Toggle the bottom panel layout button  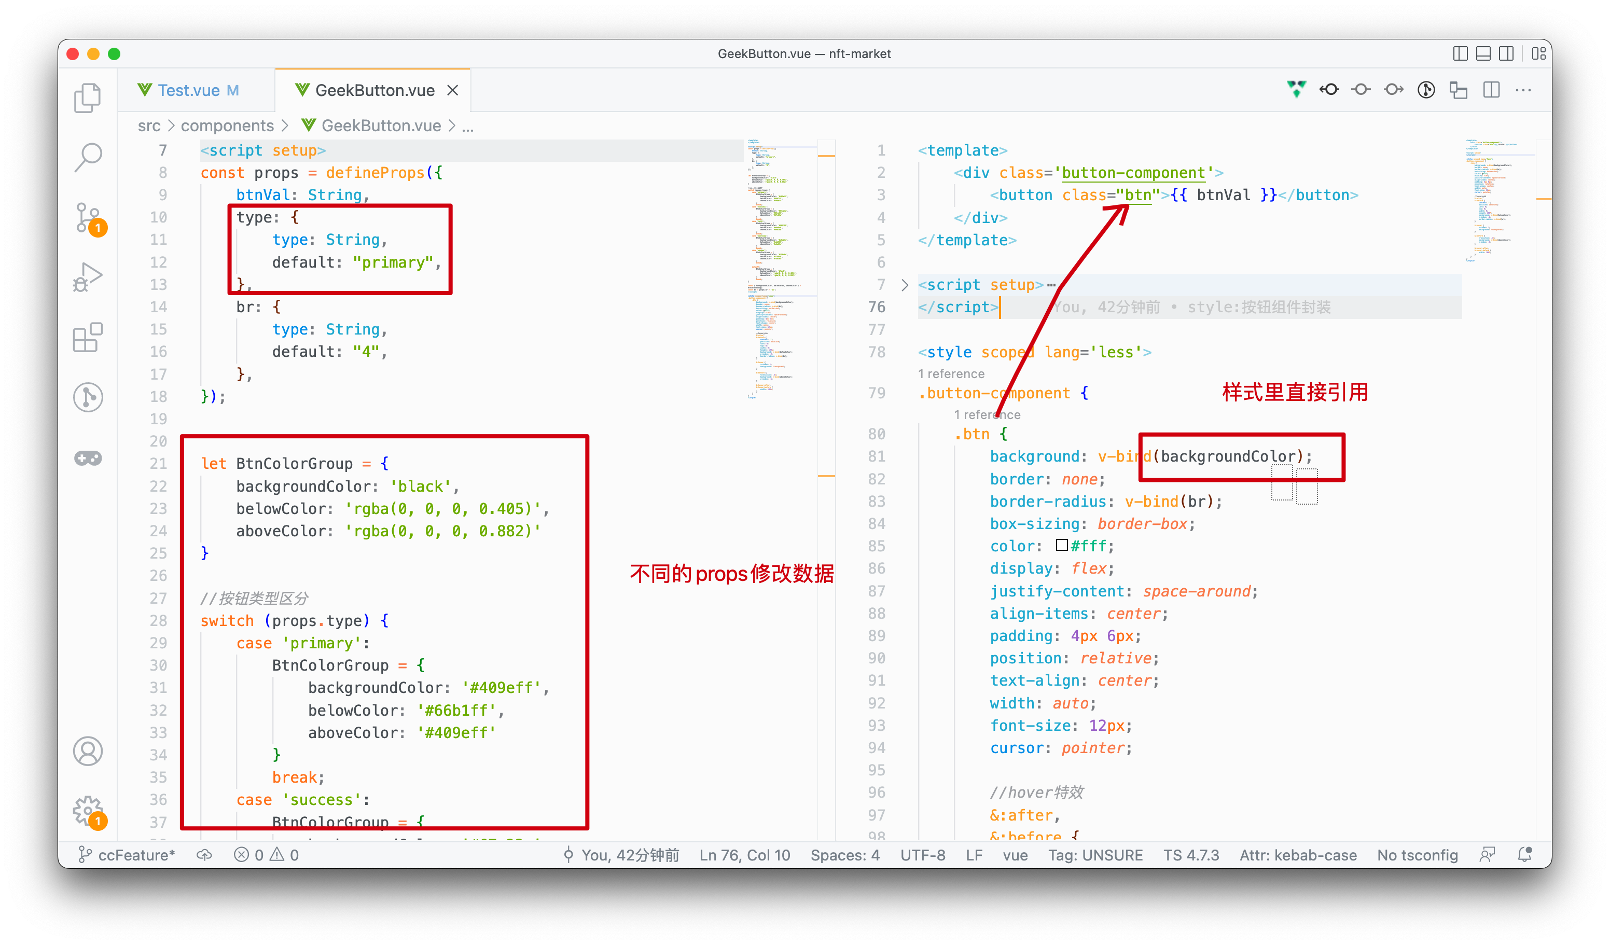(1483, 53)
